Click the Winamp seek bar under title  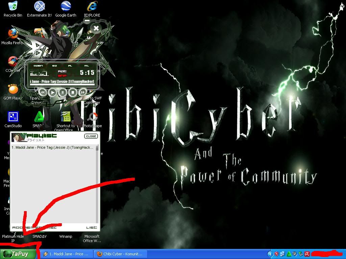pyautogui.click(x=62, y=84)
